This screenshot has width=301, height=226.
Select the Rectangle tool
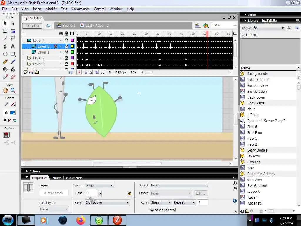tap(13, 54)
